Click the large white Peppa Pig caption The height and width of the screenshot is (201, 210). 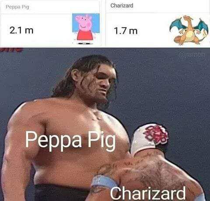click(70, 141)
